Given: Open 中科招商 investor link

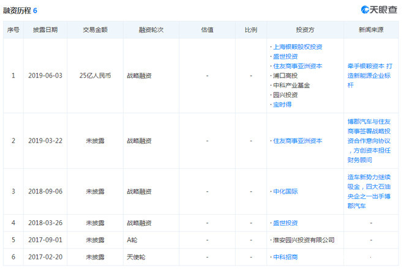Looking at the screenshot, I should 285,257.
